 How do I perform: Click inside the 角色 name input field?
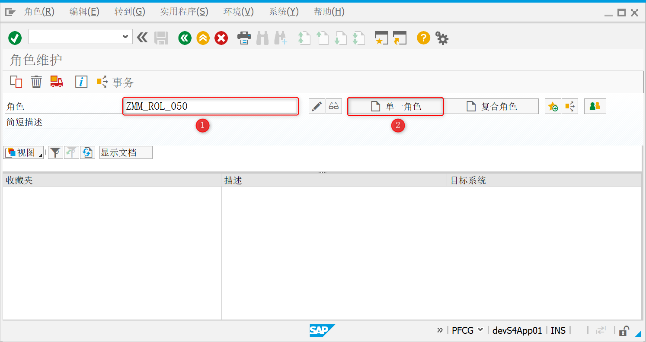coord(211,106)
